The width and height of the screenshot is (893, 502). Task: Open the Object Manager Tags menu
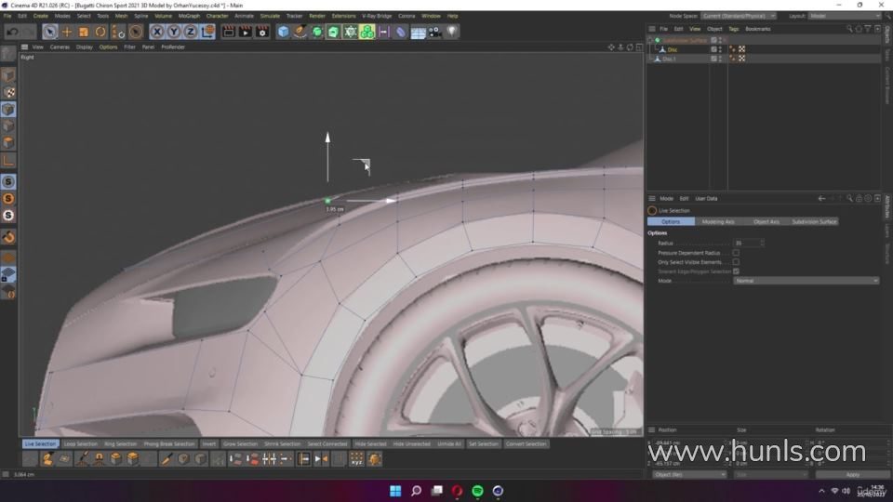pos(734,29)
